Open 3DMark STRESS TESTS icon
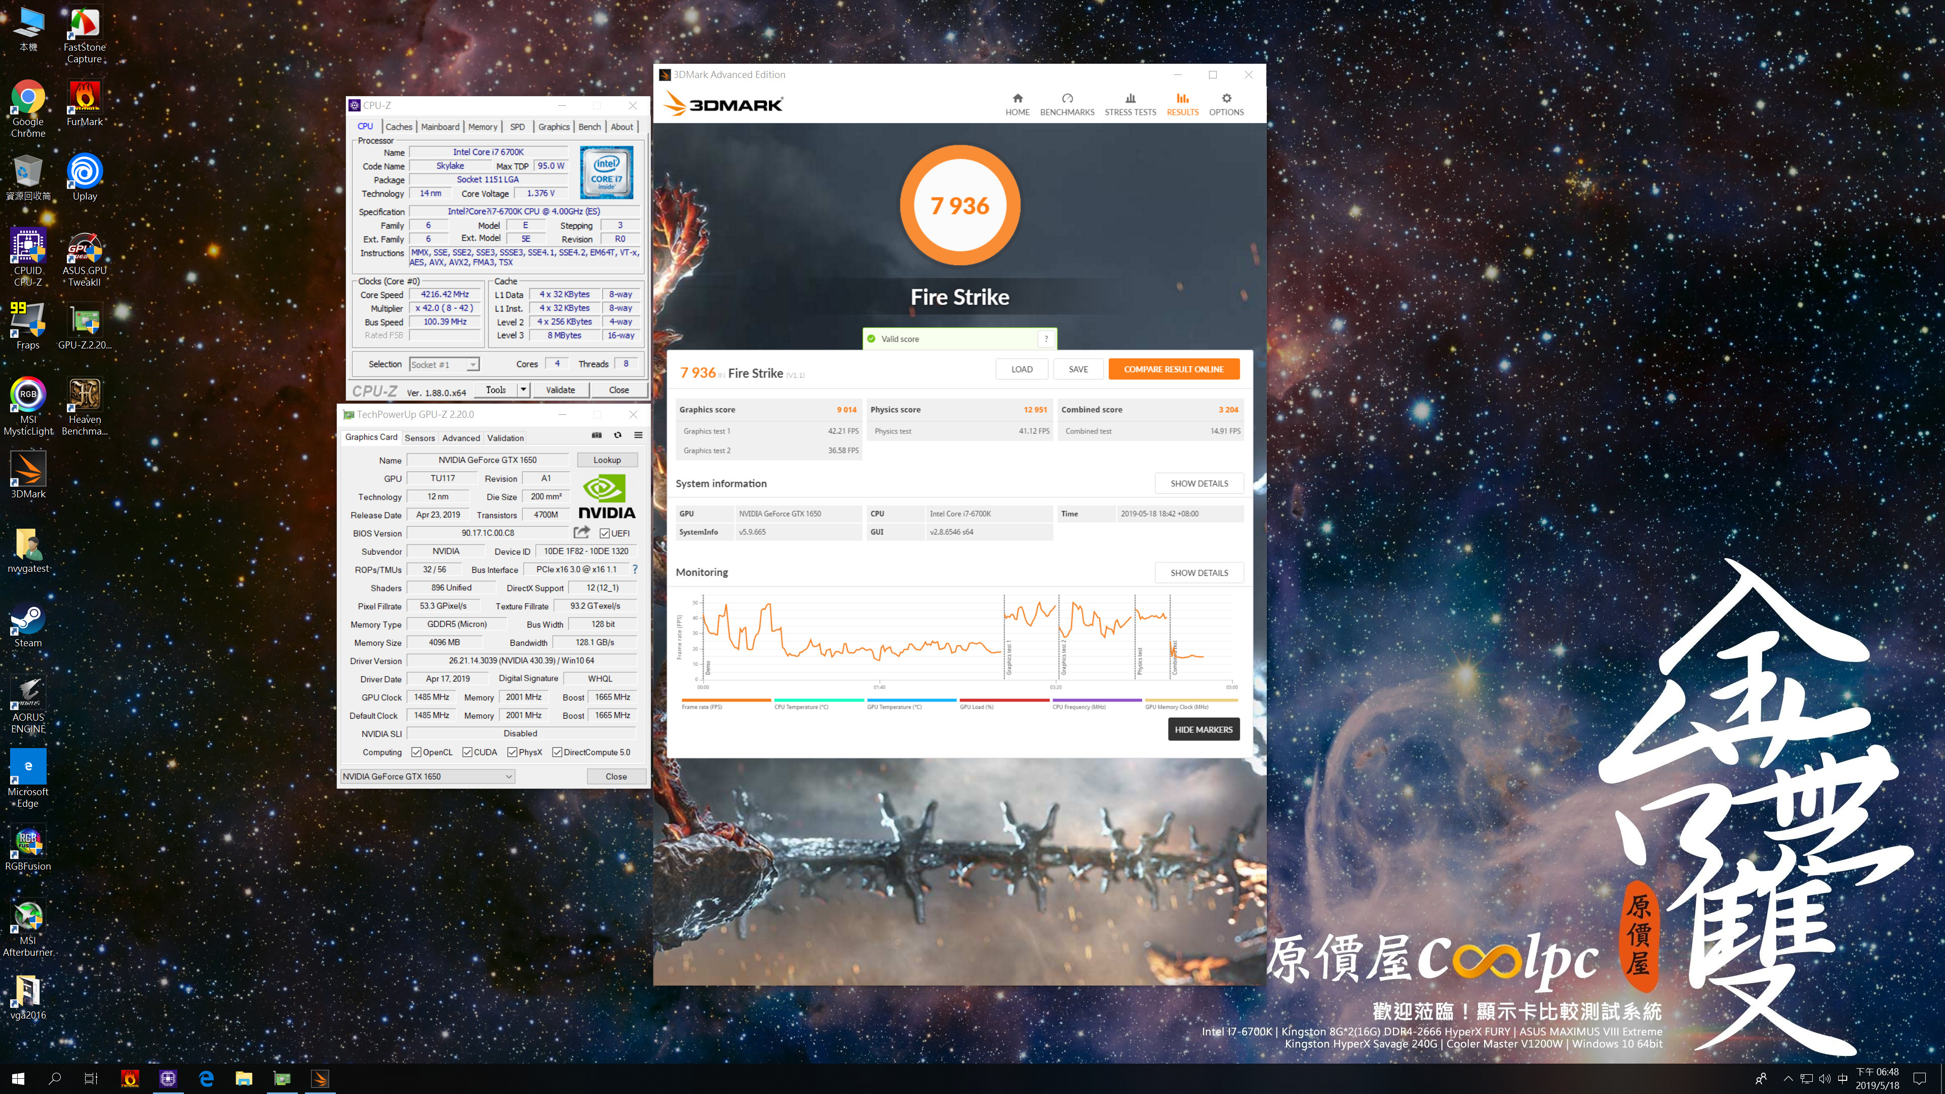 [x=1131, y=104]
